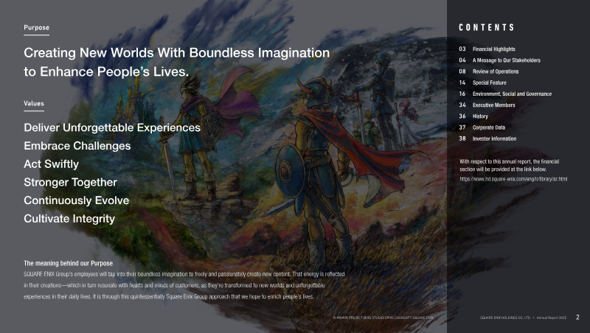Click the page number 2 in footer

click(x=577, y=318)
